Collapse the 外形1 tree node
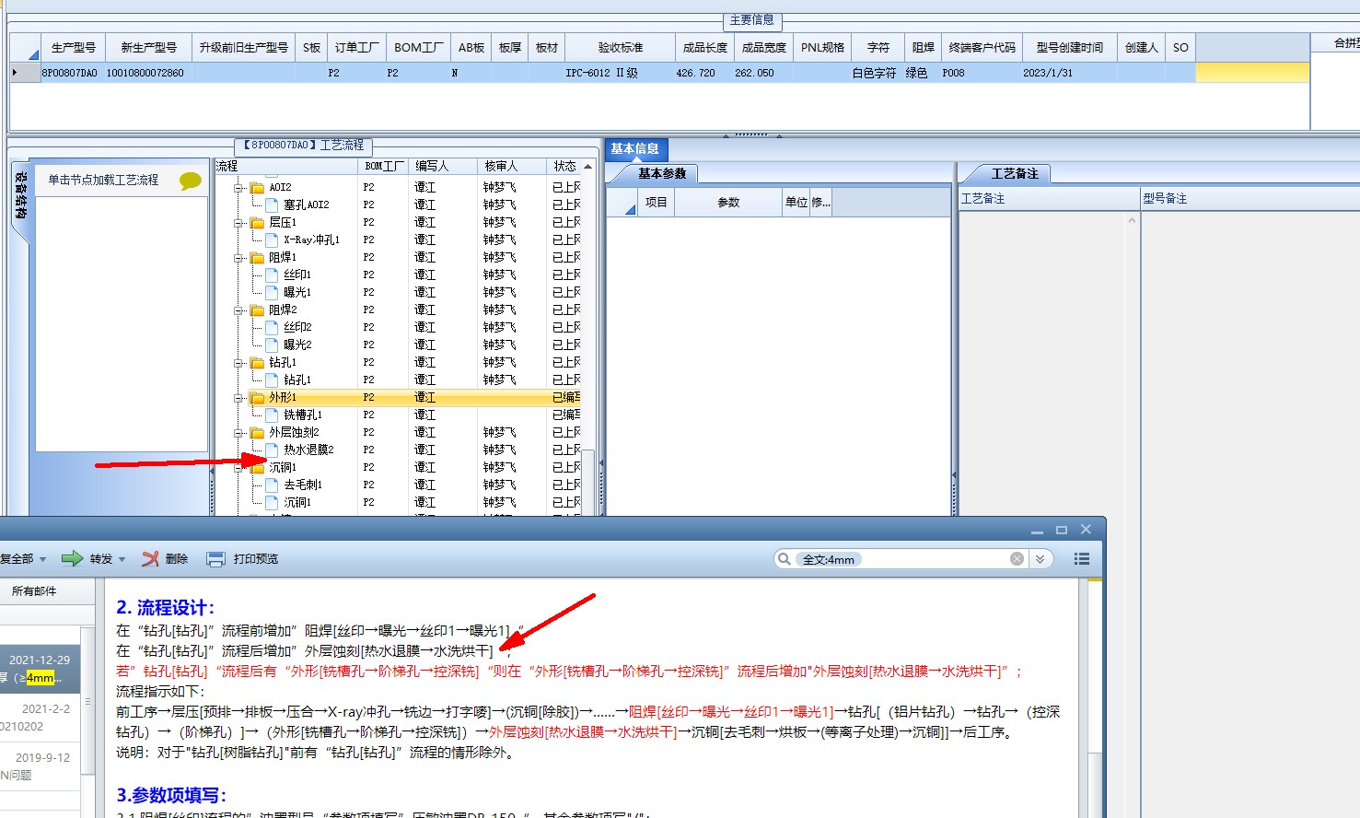Image resolution: width=1360 pixels, height=818 pixels. tap(238, 398)
